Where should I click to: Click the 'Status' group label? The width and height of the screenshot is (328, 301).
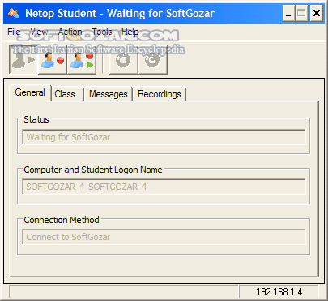(36, 119)
